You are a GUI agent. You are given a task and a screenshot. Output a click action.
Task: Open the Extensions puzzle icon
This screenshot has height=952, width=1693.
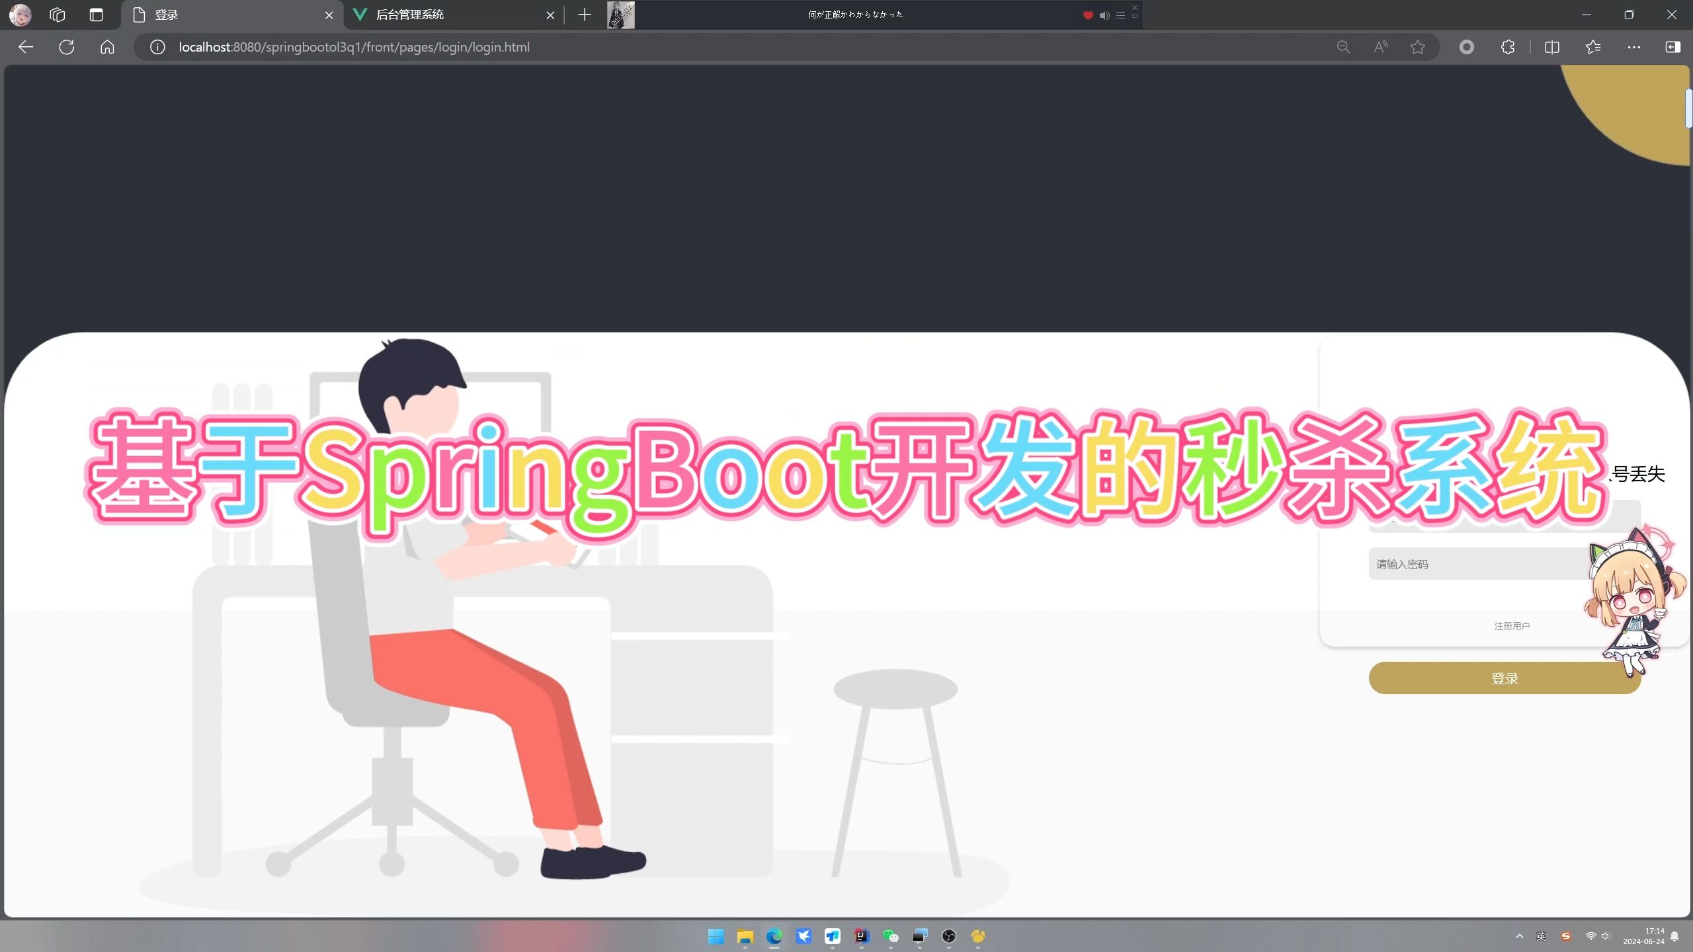[x=1508, y=47]
